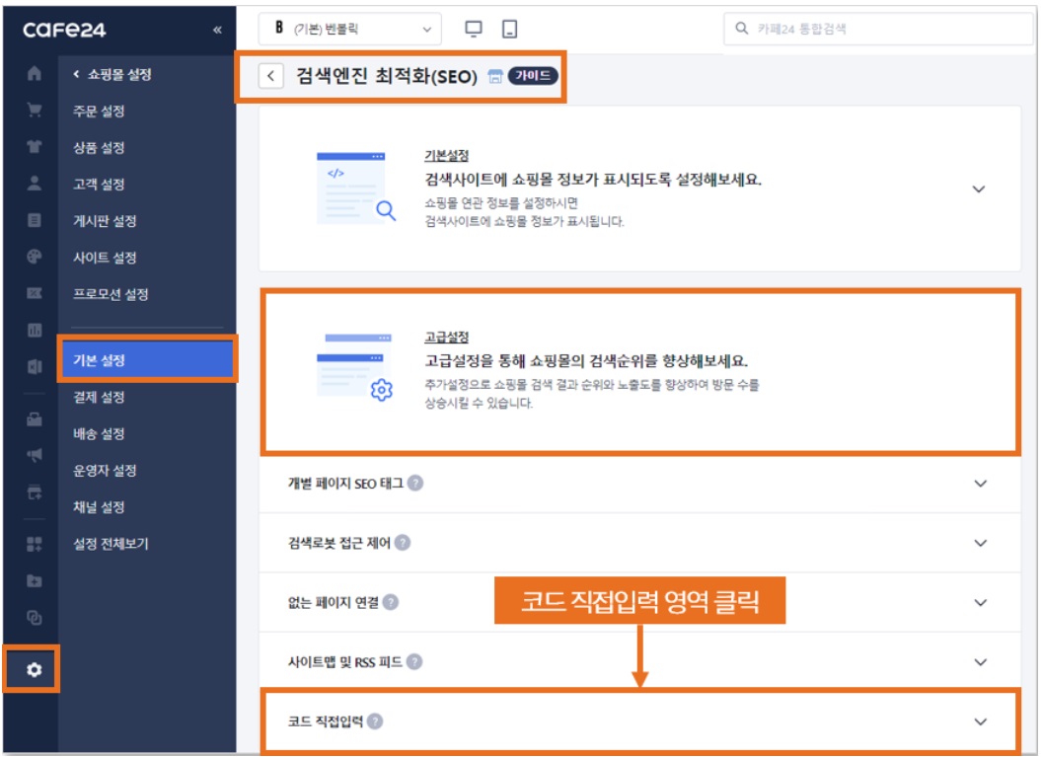Viewport: 1041px width, 757px height.
Task: Focus the 카페24 통합검색 search field
Action: point(878,30)
